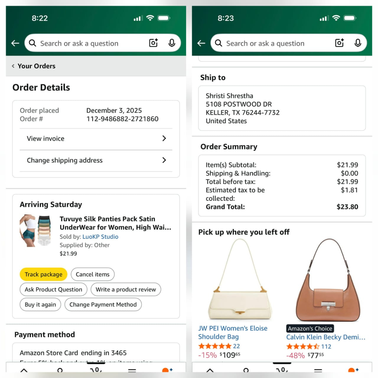Tap the back arrow in right screen
Viewport: 378px width, 378px height.
(201, 43)
